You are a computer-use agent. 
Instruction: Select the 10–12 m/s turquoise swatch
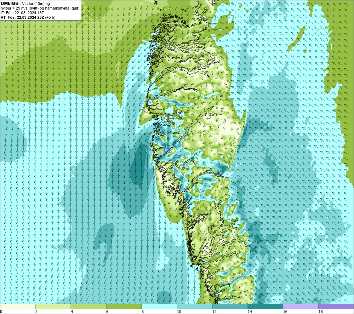point(195,306)
